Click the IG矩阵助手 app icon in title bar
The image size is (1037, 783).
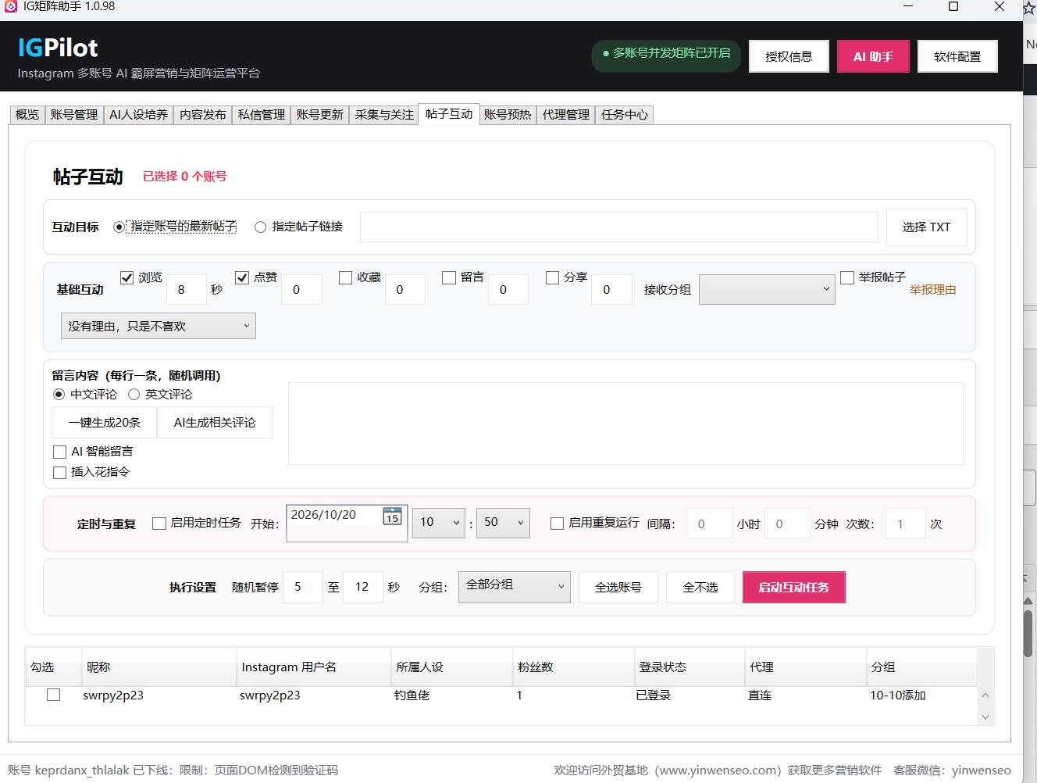pyautogui.click(x=10, y=6)
